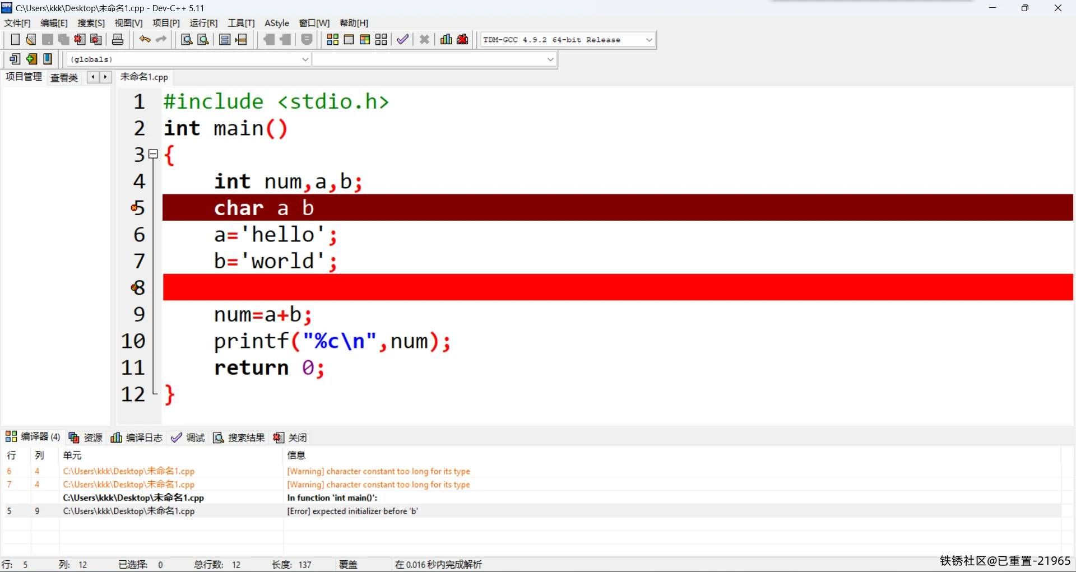Click the Compile icon with four colored squares

click(332, 39)
